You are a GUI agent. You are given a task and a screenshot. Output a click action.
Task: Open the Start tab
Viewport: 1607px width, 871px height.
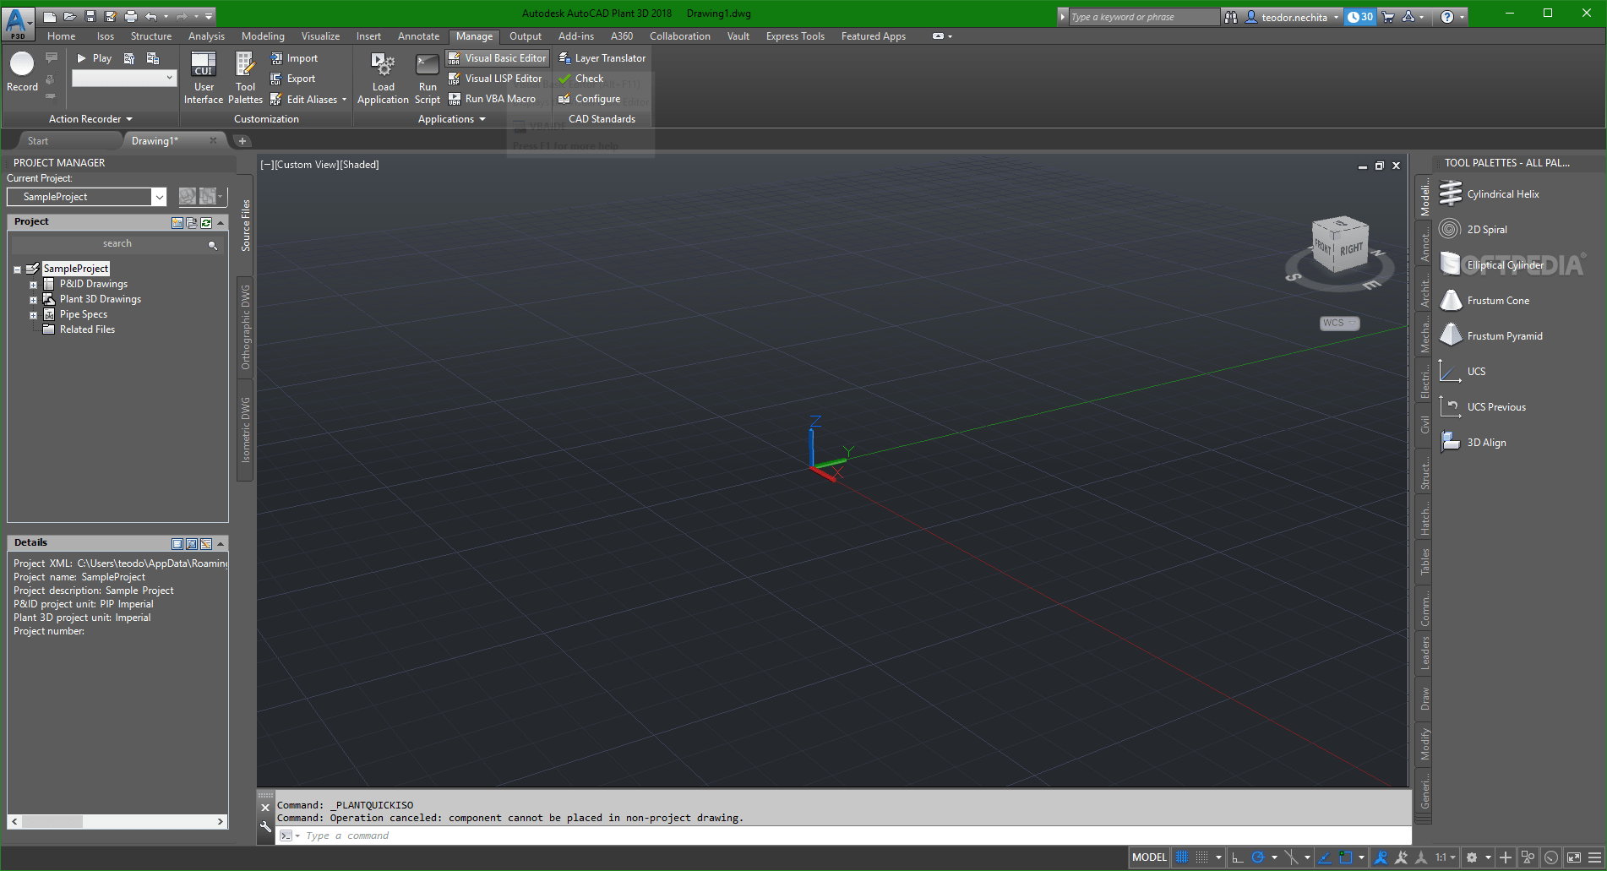37,140
